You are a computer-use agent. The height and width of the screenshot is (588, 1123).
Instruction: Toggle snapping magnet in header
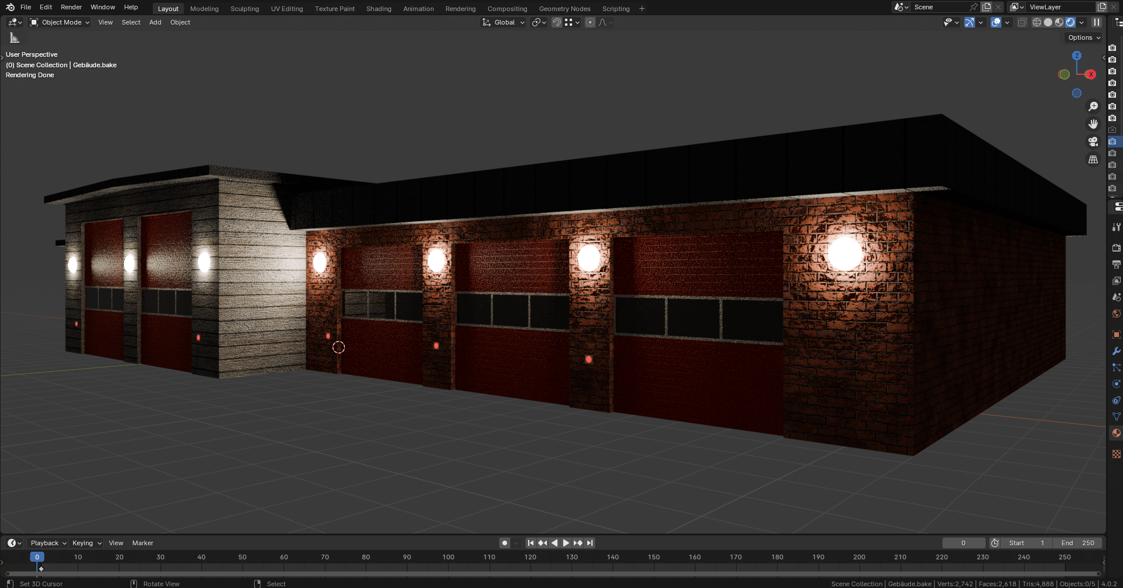(557, 22)
